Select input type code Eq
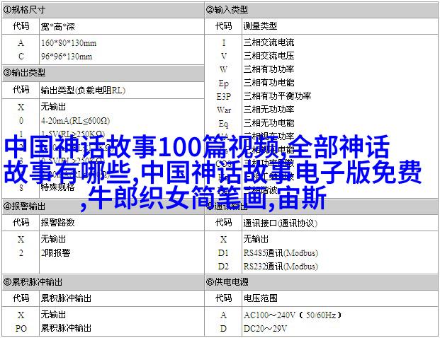440x338 pixels. point(224,124)
